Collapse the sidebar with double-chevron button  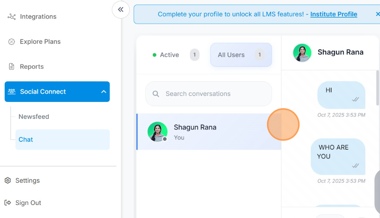pyautogui.click(x=121, y=9)
